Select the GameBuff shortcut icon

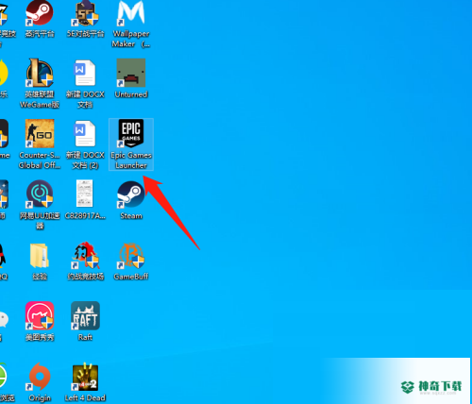[131, 256]
